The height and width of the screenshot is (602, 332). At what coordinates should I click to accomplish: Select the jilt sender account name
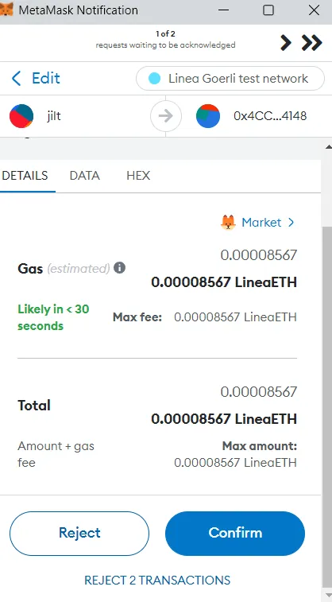pyautogui.click(x=54, y=116)
